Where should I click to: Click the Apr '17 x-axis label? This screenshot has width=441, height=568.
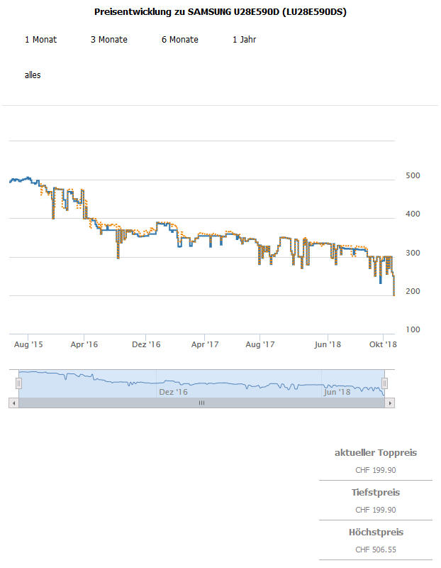pos(206,344)
